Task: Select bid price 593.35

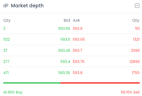Action: click(x=64, y=73)
